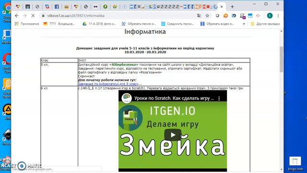
Task: Go back to the previous page
Action: [17, 16]
